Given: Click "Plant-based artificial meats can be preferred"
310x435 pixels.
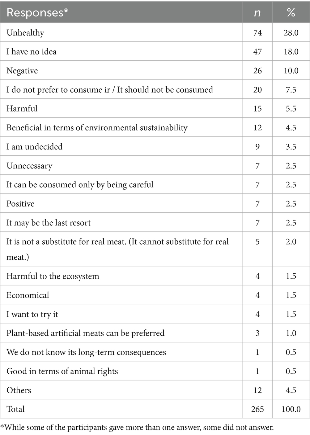Looking at the screenshot, I should (x=86, y=333).
